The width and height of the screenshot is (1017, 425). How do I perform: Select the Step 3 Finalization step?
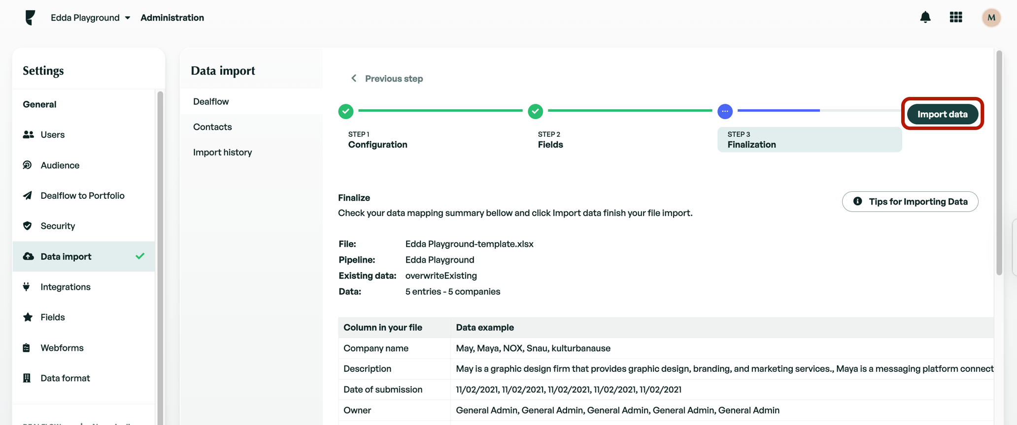[x=810, y=140]
